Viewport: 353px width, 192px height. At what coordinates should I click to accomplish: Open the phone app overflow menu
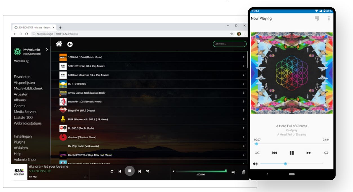(329, 18)
